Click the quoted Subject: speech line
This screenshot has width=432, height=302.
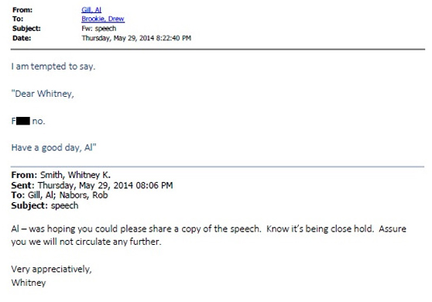click(x=45, y=205)
